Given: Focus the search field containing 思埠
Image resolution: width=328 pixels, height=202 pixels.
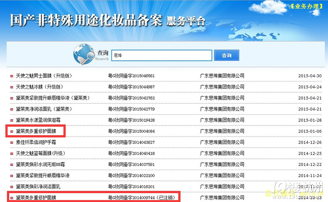Looking at the screenshot, I should 162,55.
